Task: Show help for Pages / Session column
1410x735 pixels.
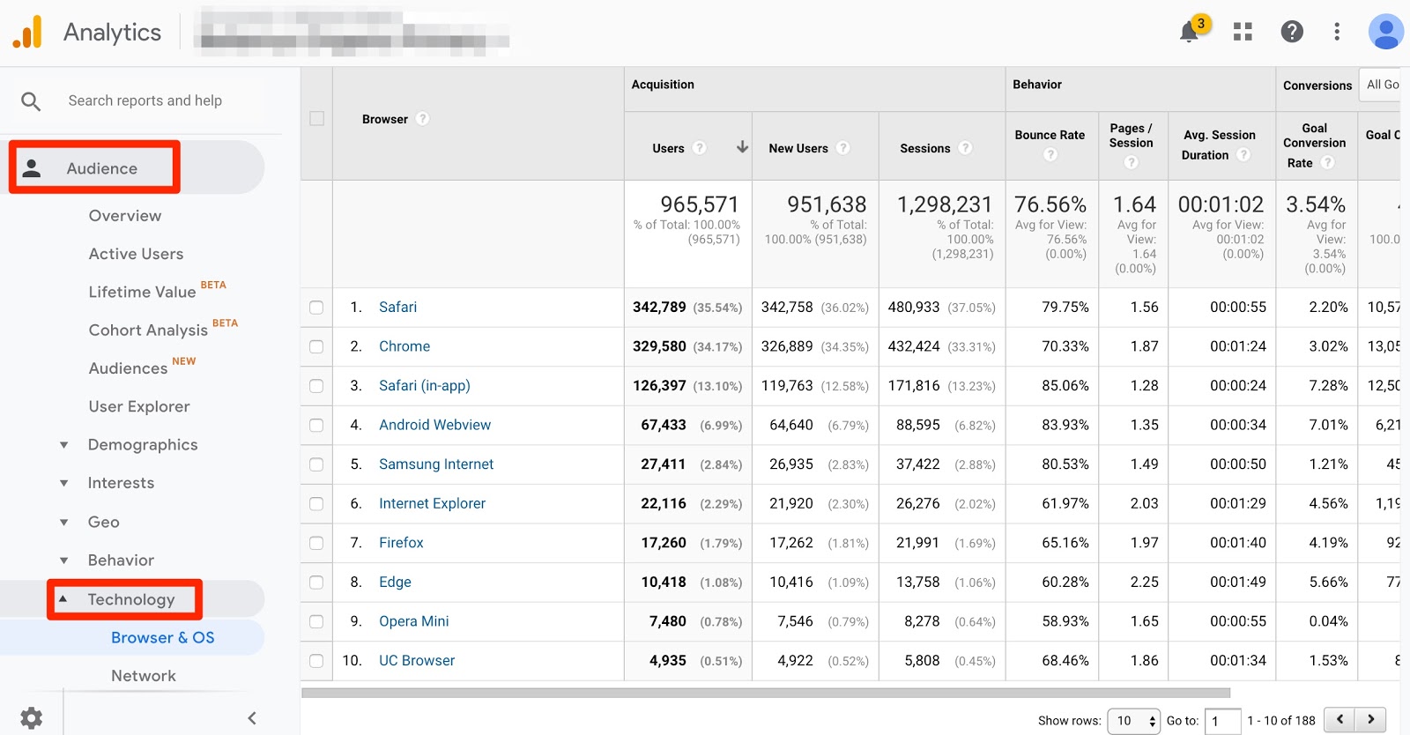Action: [1132, 162]
